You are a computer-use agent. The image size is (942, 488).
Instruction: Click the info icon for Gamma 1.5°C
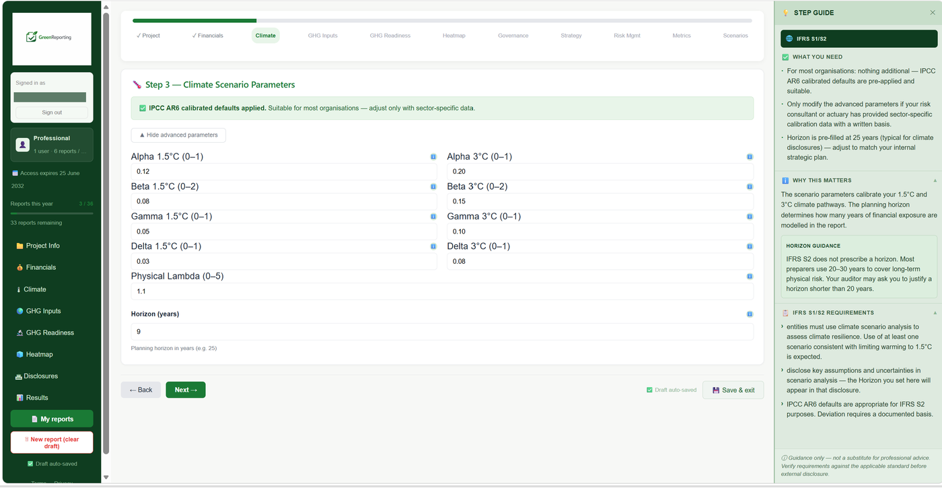click(433, 217)
